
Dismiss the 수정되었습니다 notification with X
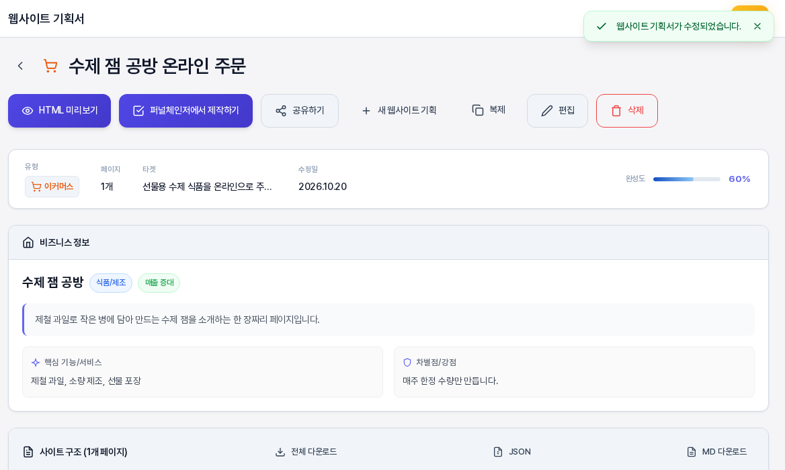coord(757,26)
